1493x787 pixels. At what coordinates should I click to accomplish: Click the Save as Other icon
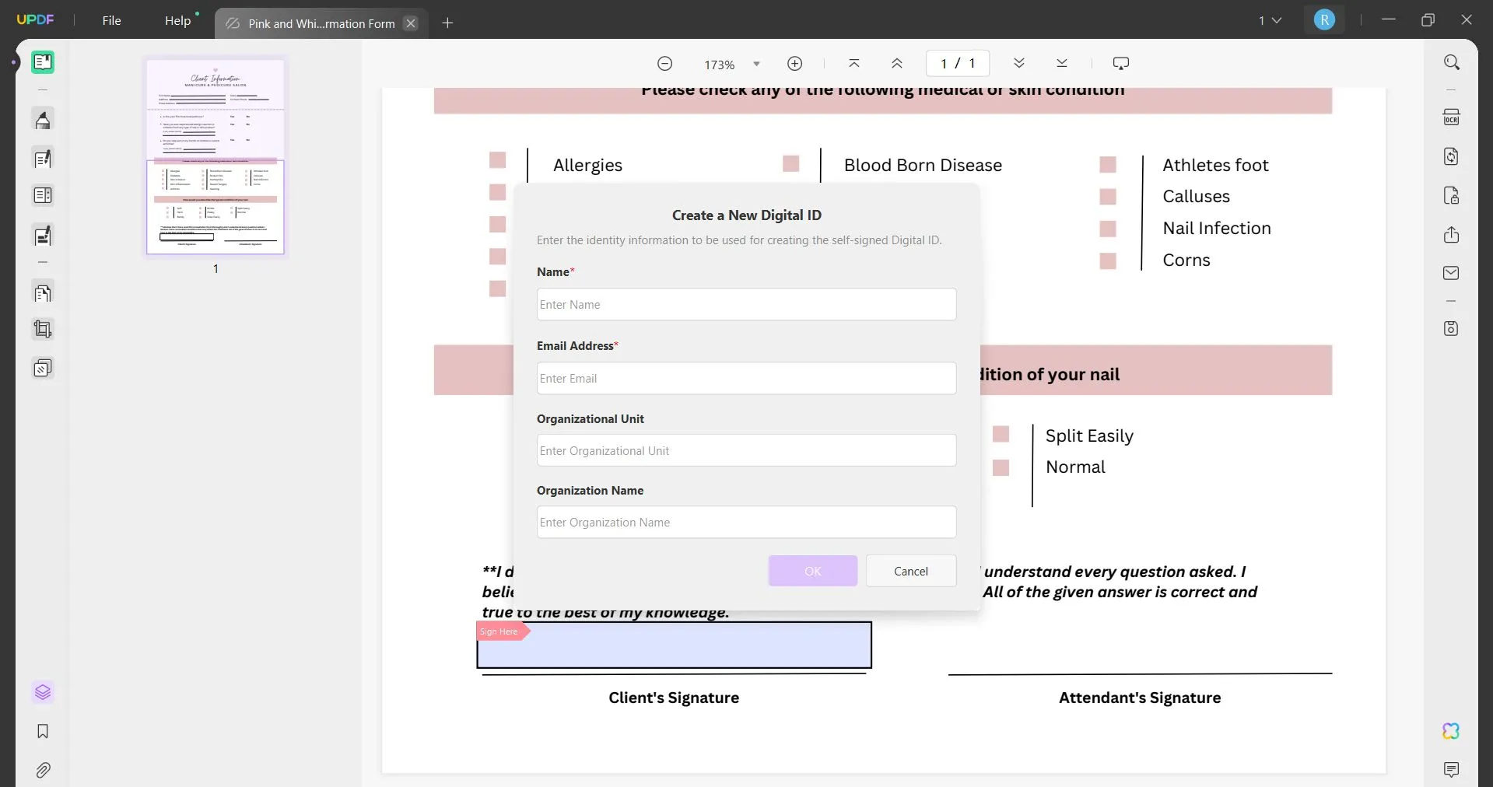[x=1451, y=328]
